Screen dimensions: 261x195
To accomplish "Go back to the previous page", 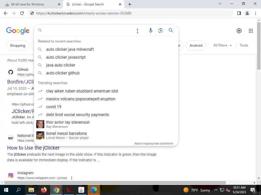I will click(6, 13).
